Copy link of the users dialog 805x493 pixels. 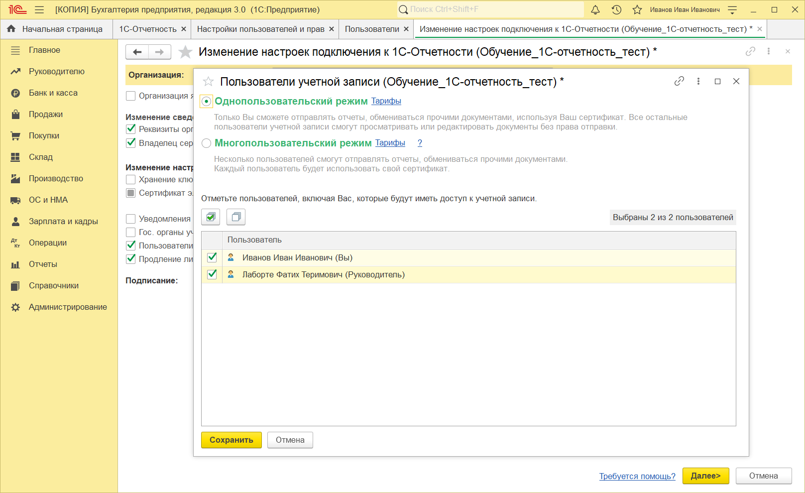679,81
